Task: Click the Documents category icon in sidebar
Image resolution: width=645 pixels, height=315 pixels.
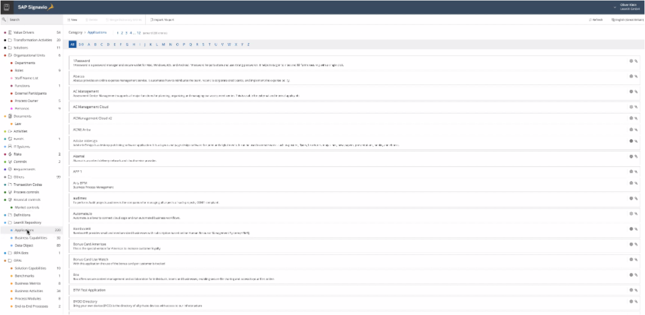Action: pos(11,116)
